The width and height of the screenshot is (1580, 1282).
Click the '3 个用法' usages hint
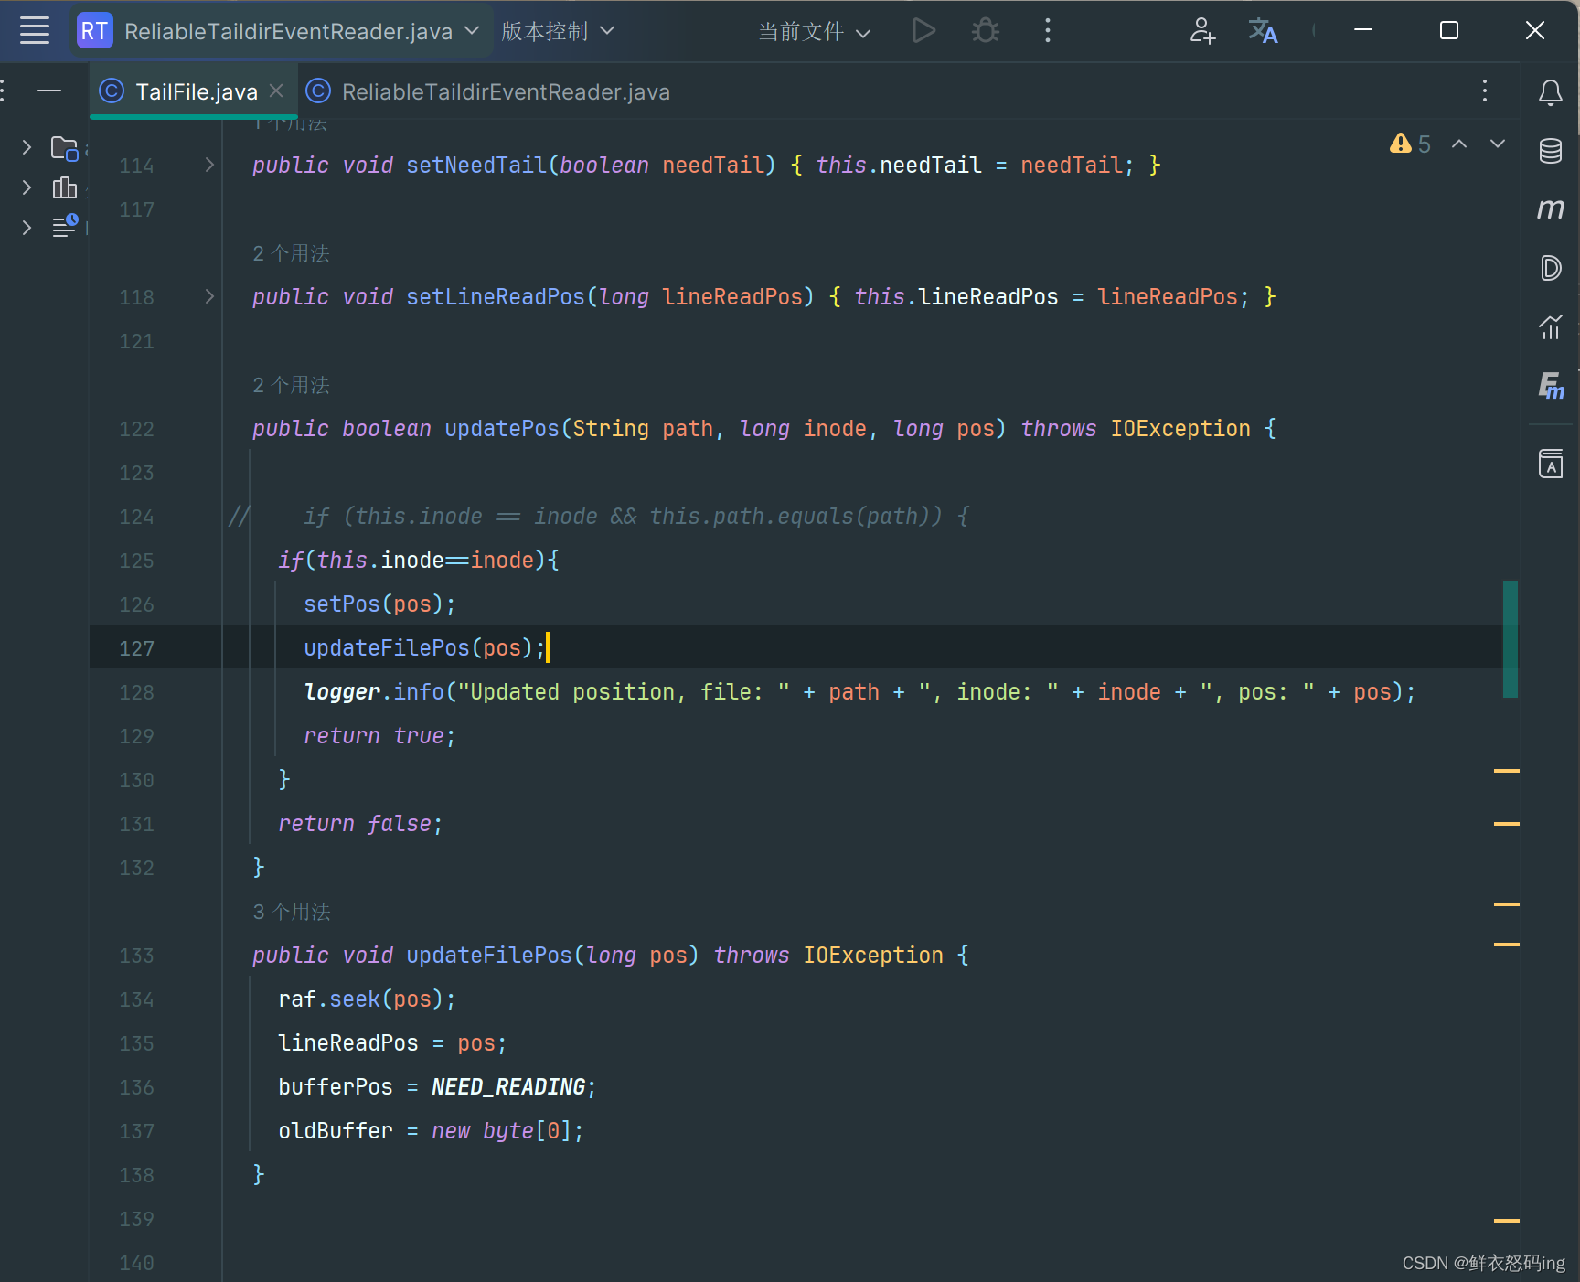(x=292, y=912)
